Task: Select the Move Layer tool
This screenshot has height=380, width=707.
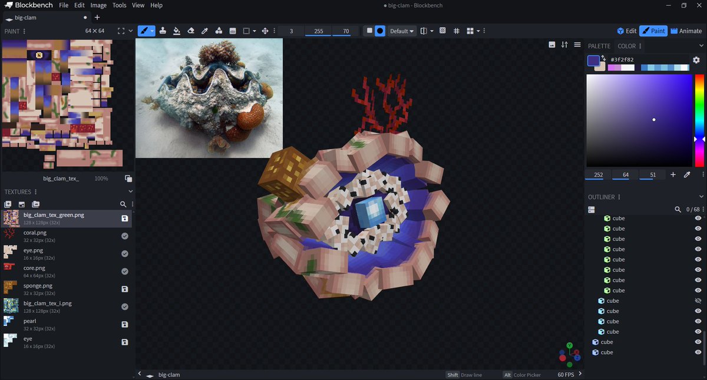Action: pyautogui.click(x=265, y=31)
